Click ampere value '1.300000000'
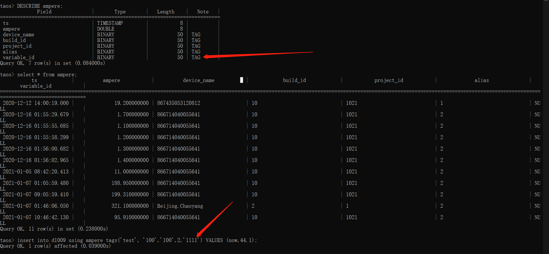The height and width of the screenshot is (254, 549). pyautogui.click(x=133, y=149)
